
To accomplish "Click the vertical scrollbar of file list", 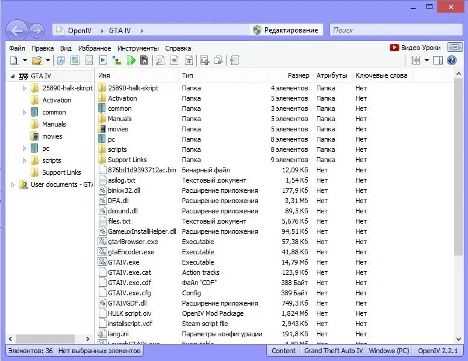I will 459,167.
